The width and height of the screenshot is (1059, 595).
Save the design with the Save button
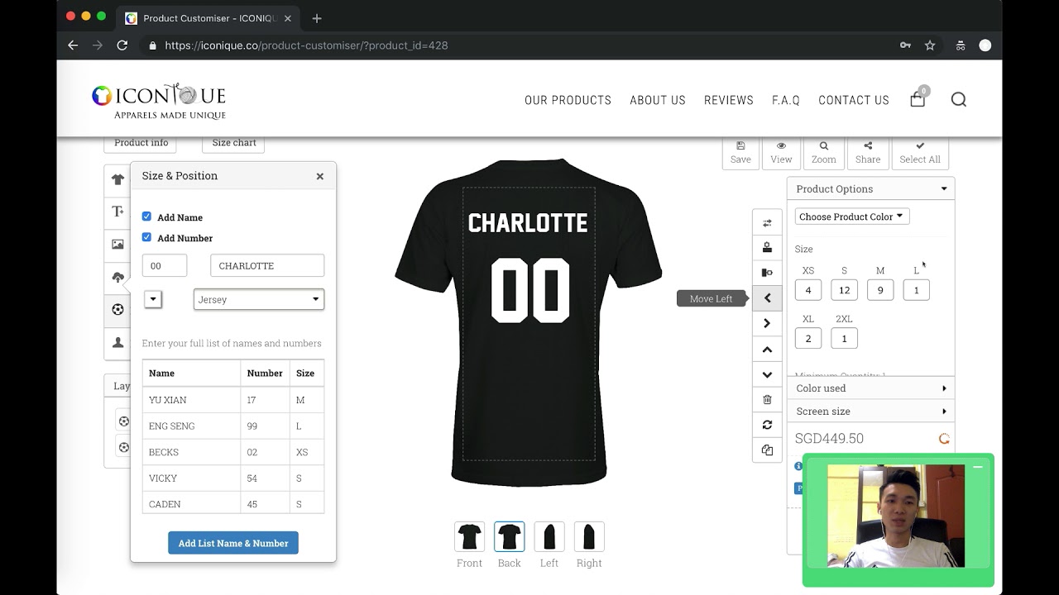(740, 152)
